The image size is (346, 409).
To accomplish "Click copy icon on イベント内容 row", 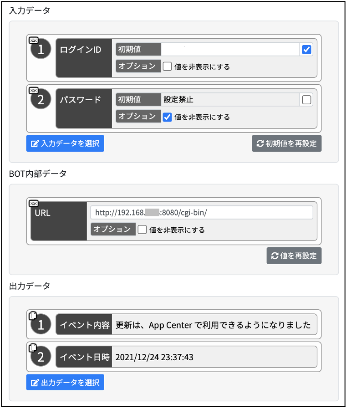I will (x=33, y=315).
